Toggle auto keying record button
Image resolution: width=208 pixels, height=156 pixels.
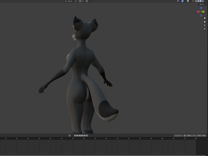pos(70,136)
